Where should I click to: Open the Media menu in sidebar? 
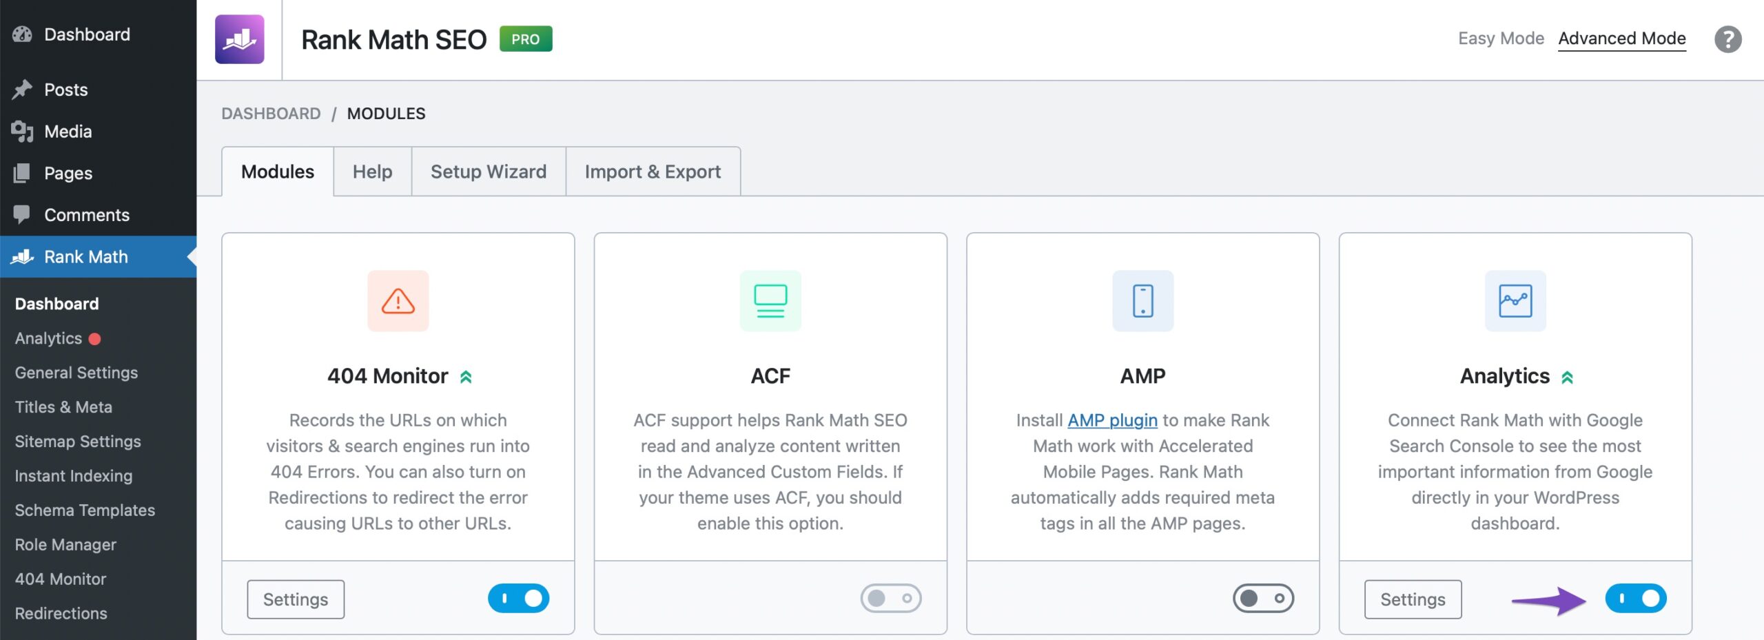tap(68, 132)
